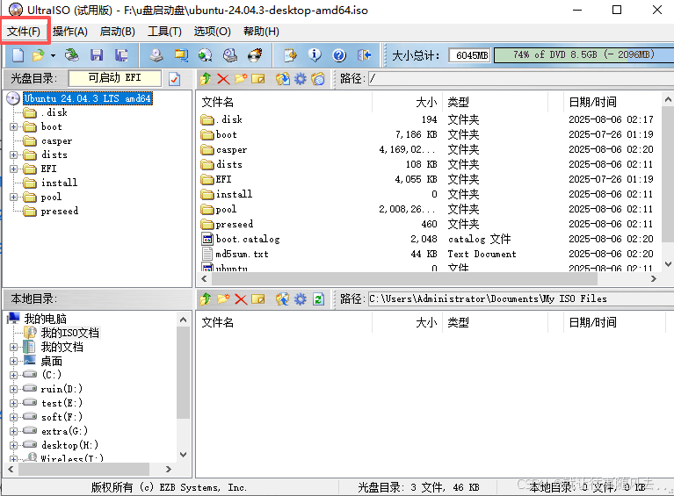The width and height of the screenshot is (674, 496).
Task: Click the Open CD/DVD disc icon
Action: (72, 55)
